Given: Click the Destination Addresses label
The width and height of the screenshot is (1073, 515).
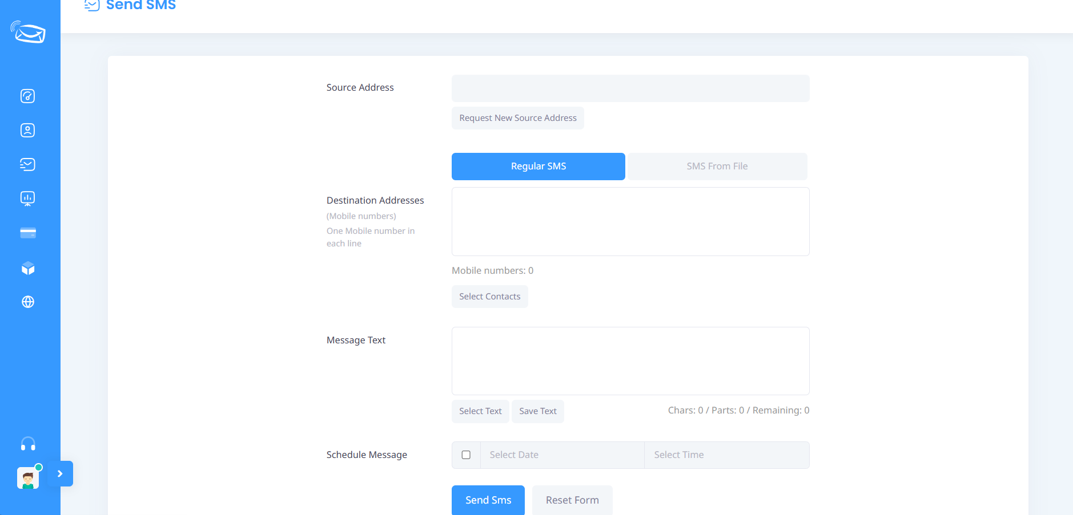Looking at the screenshot, I should tap(375, 200).
